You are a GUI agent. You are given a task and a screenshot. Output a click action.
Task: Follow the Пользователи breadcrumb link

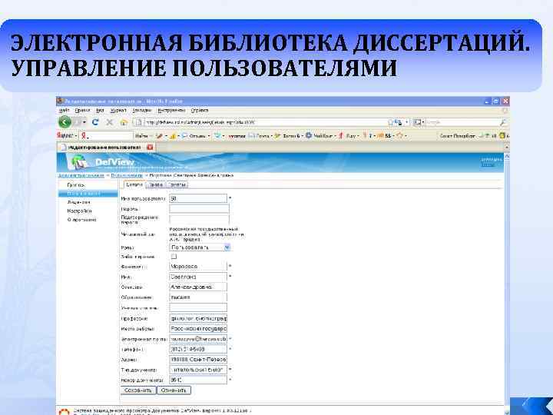click(x=127, y=175)
